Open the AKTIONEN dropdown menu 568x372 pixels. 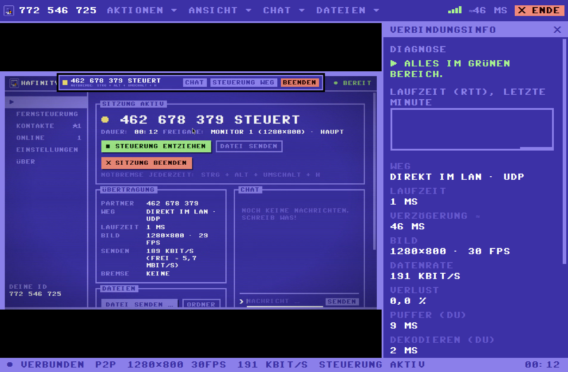[142, 10]
